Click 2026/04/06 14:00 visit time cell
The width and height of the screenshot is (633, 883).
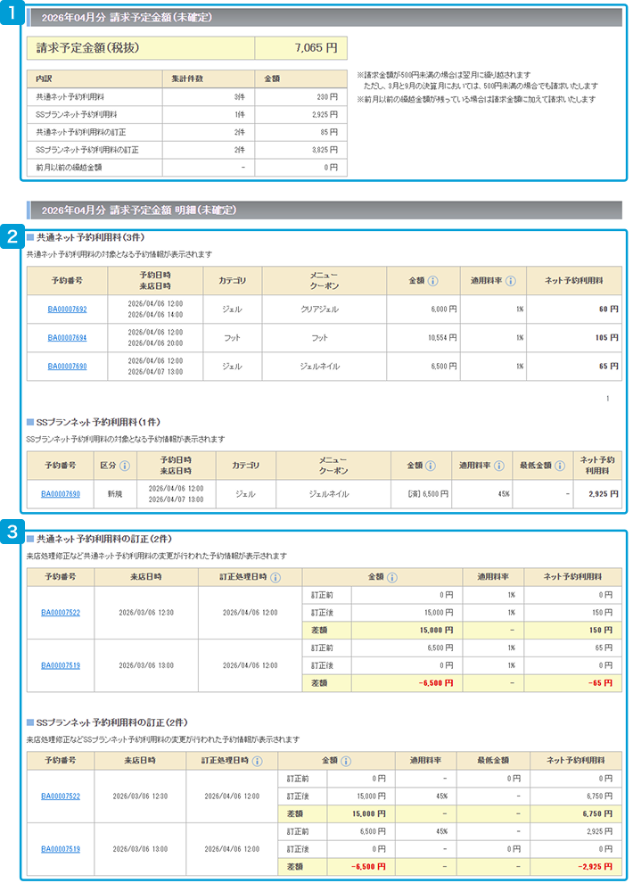tap(155, 315)
